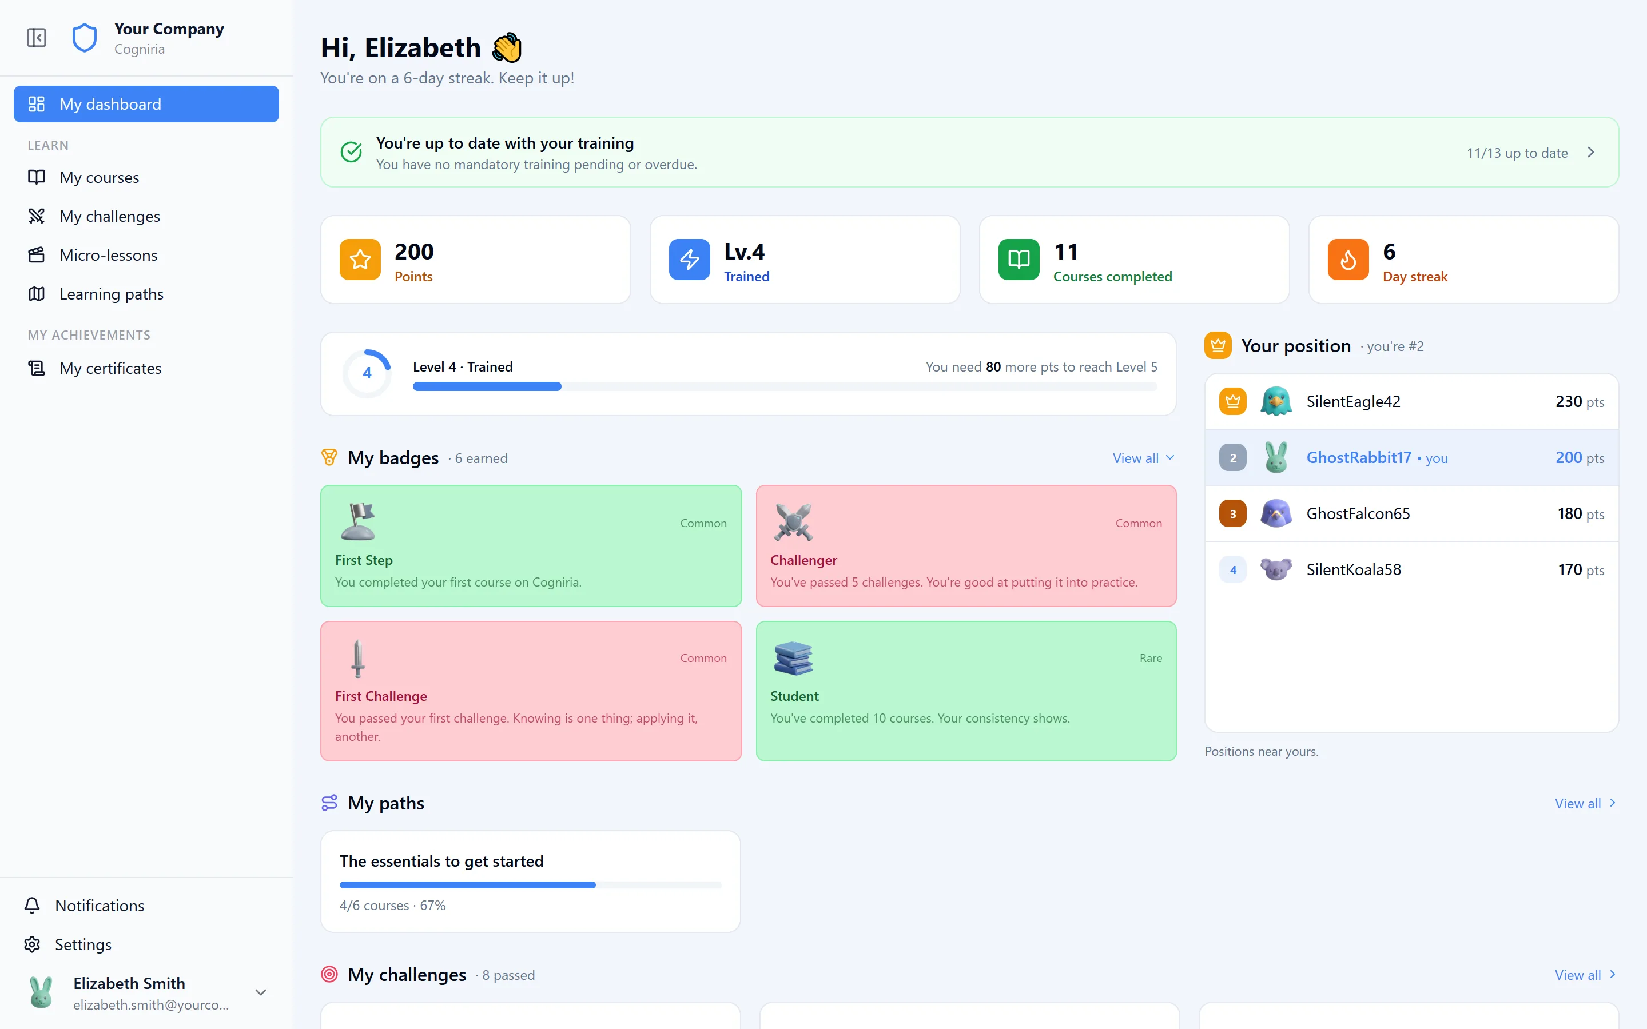
Task: Click the level 4 circular progress ring
Action: click(367, 374)
